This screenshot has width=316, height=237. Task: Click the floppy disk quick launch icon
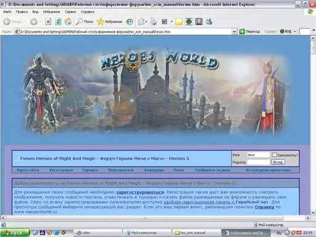pyautogui.click(x=43, y=233)
